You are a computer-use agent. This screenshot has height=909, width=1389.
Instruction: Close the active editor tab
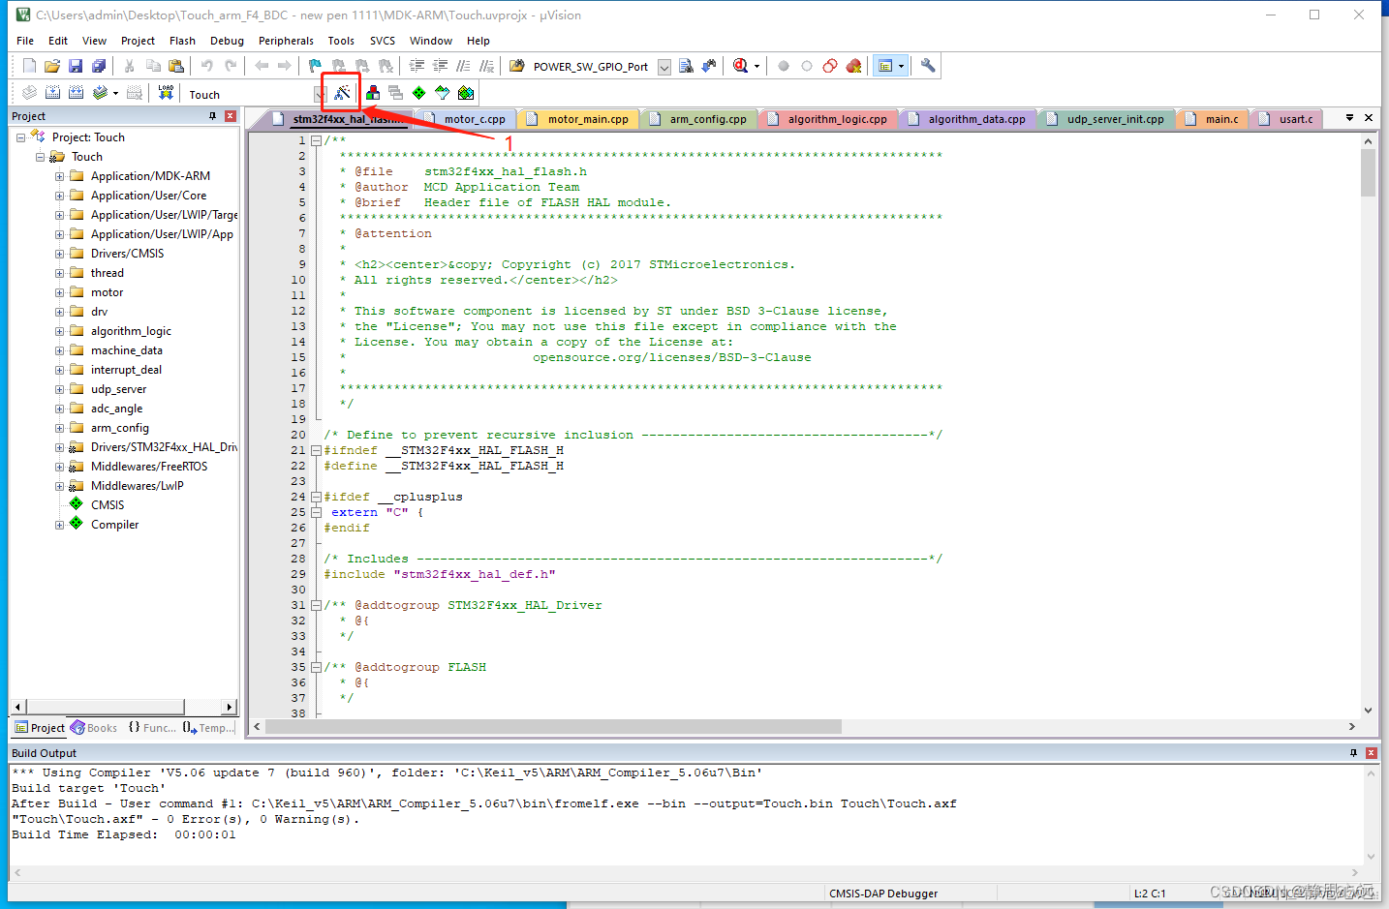click(1369, 117)
